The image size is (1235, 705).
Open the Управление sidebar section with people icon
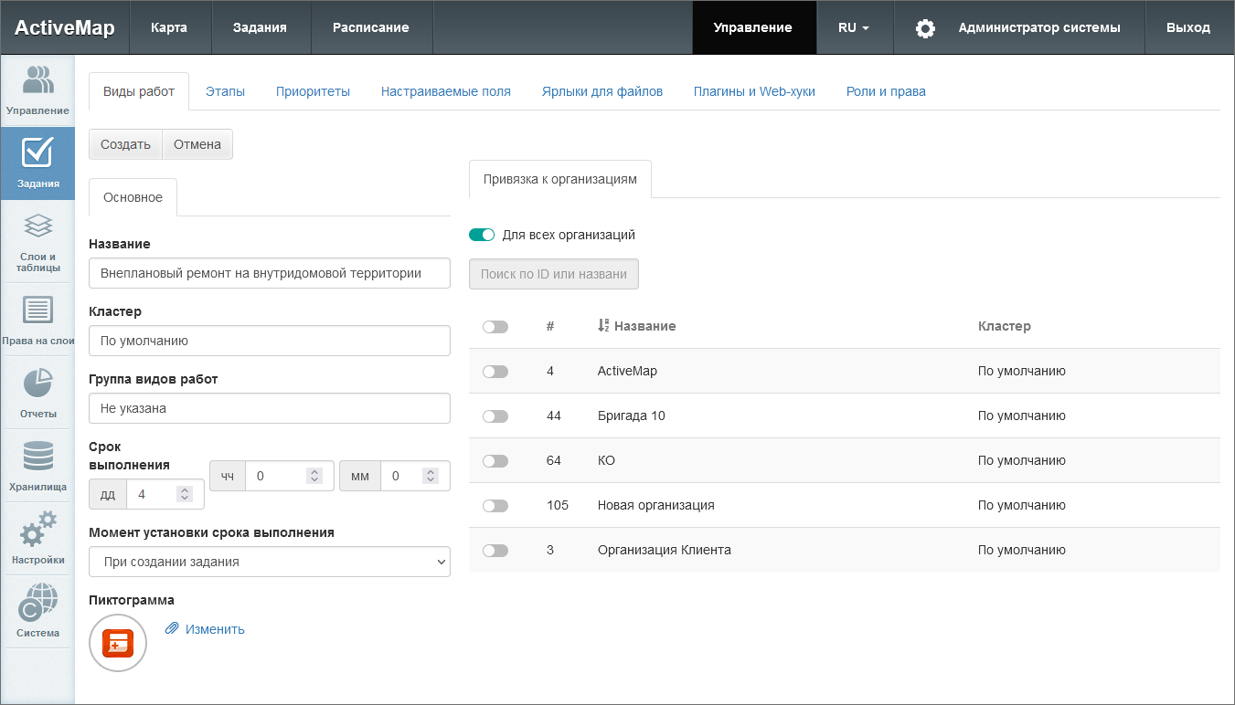pos(37,90)
